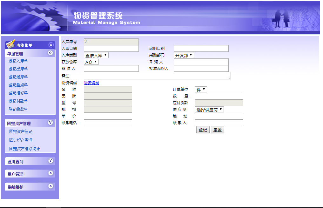The width and height of the screenshot is (323, 208).
Task: Collapse the 单据管理 section chevron
Action: [50, 53]
